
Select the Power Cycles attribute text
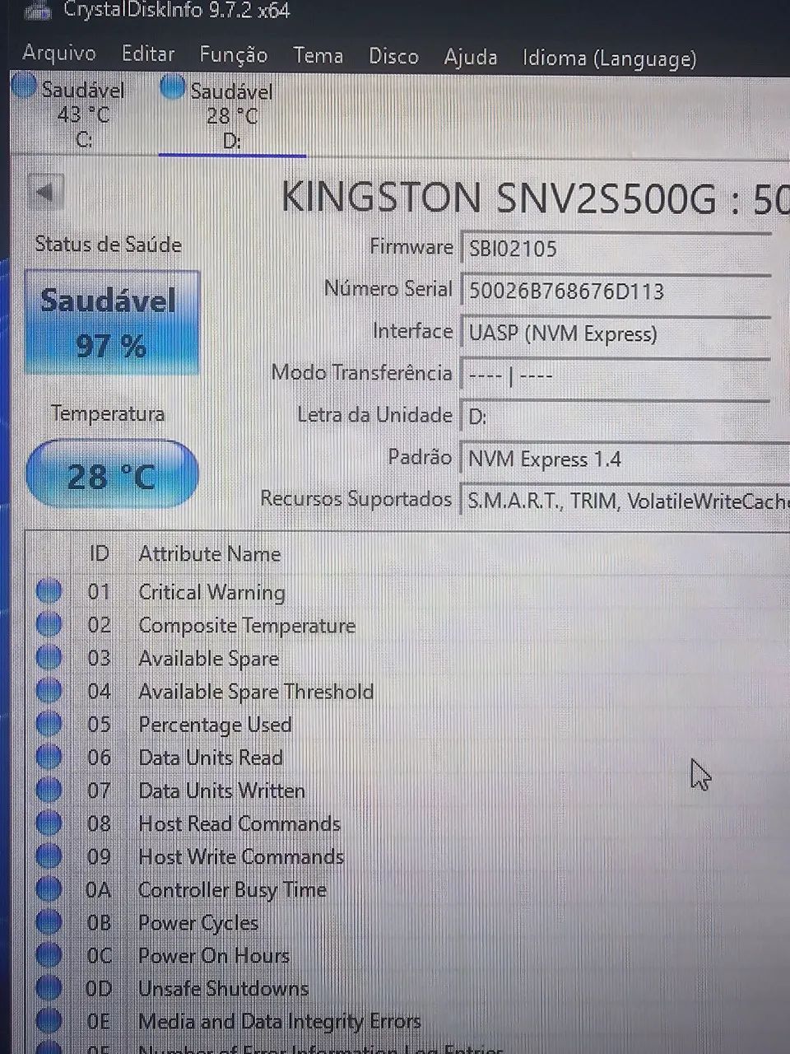pos(198,923)
